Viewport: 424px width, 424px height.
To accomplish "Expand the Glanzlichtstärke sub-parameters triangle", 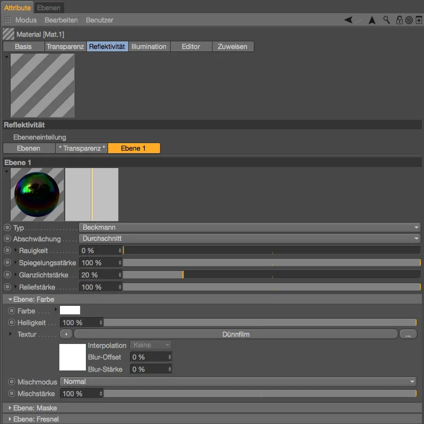I will tap(15, 275).
